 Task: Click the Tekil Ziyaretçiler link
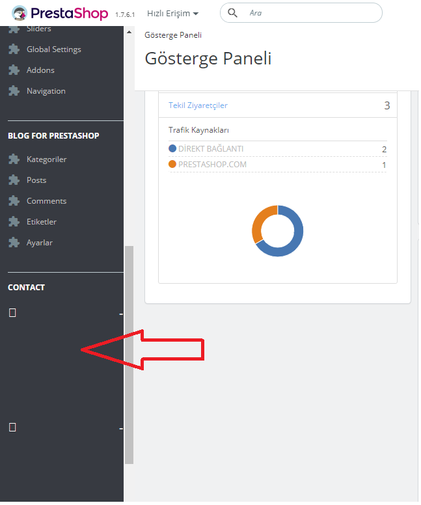pyautogui.click(x=198, y=105)
